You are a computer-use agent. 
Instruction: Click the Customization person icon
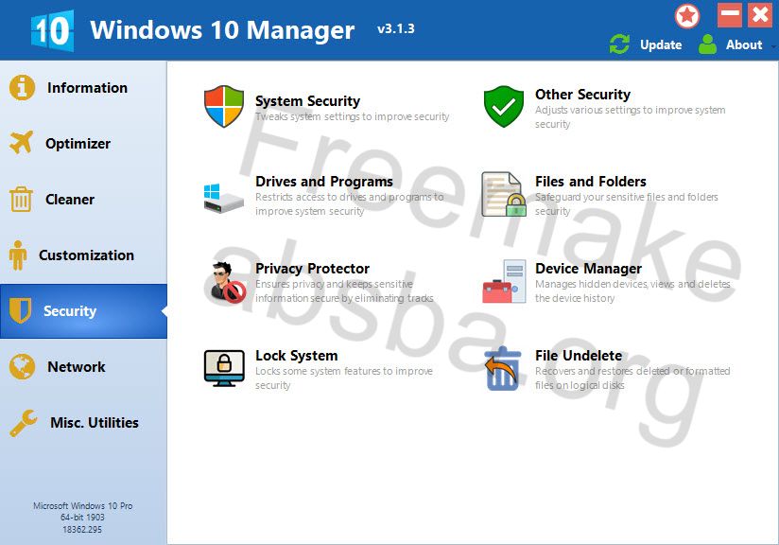tap(18, 255)
